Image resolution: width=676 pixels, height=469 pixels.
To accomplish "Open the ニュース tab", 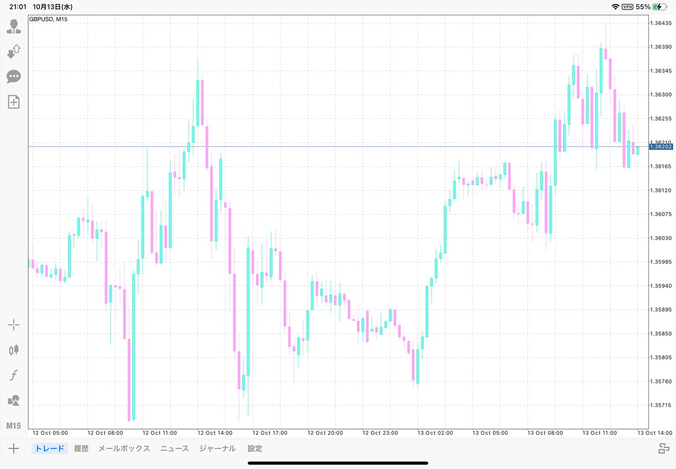I will click(x=175, y=449).
